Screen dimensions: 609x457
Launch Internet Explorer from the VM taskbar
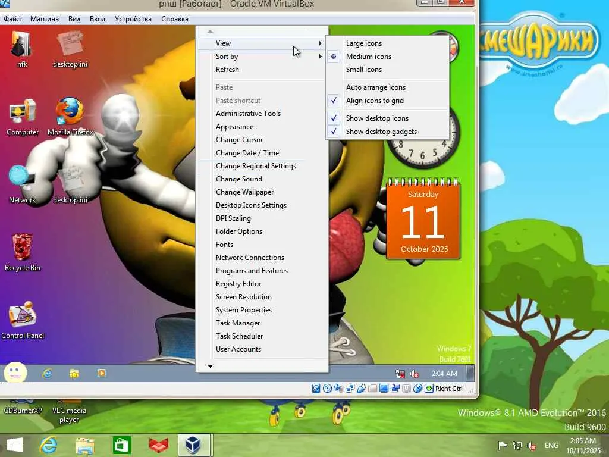point(48,374)
